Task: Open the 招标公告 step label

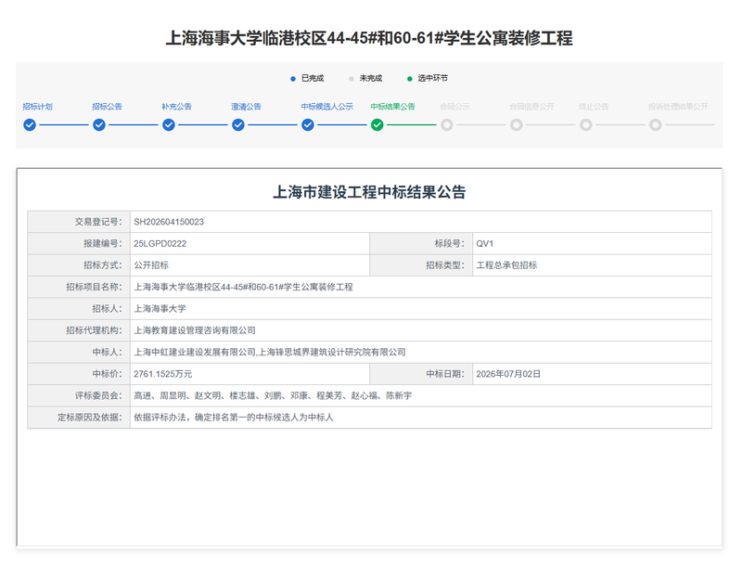Action: 107,107
